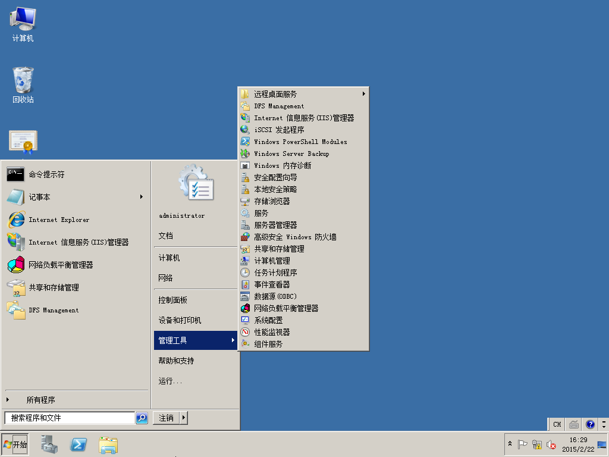Launch 命令提示符 from the Start menu
609x457 pixels.
(76, 174)
